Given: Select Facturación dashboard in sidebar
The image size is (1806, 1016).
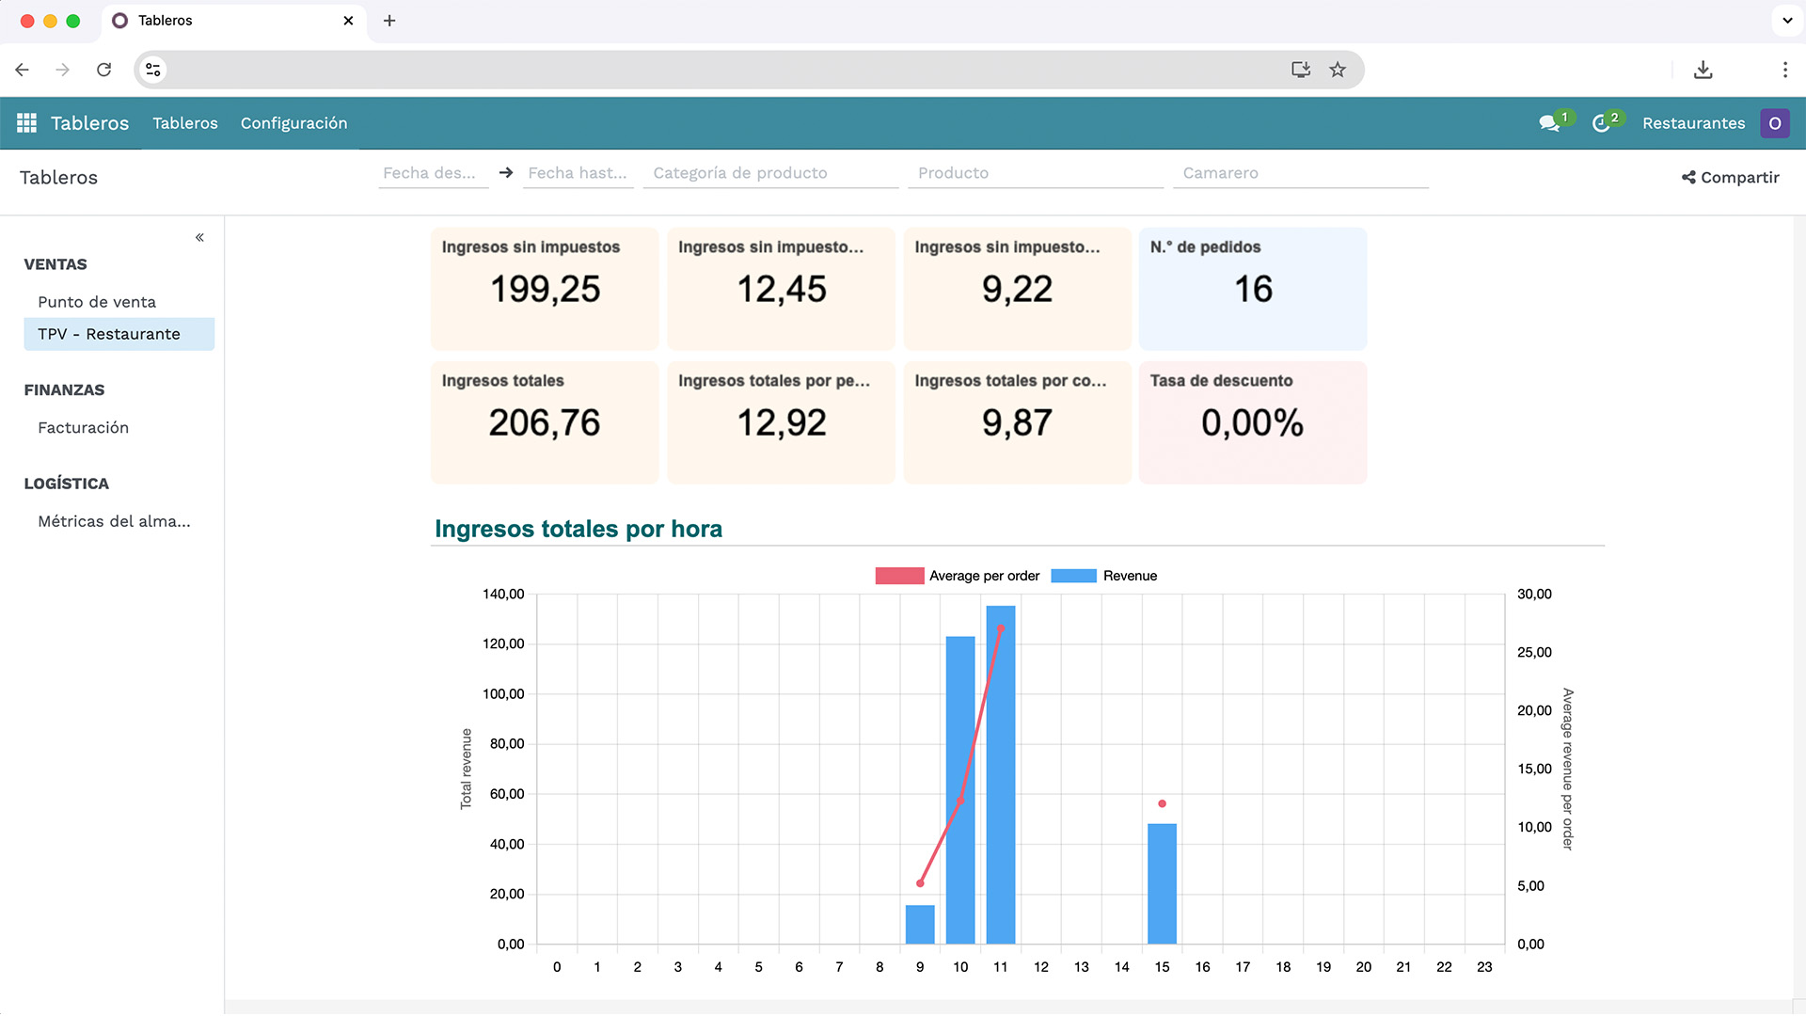Looking at the screenshot, I should [83, 428].
